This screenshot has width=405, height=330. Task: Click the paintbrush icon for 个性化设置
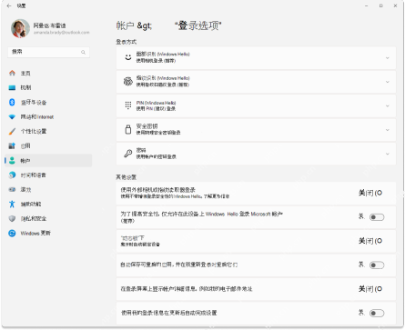pyautogui.click(x=12, y=131)
